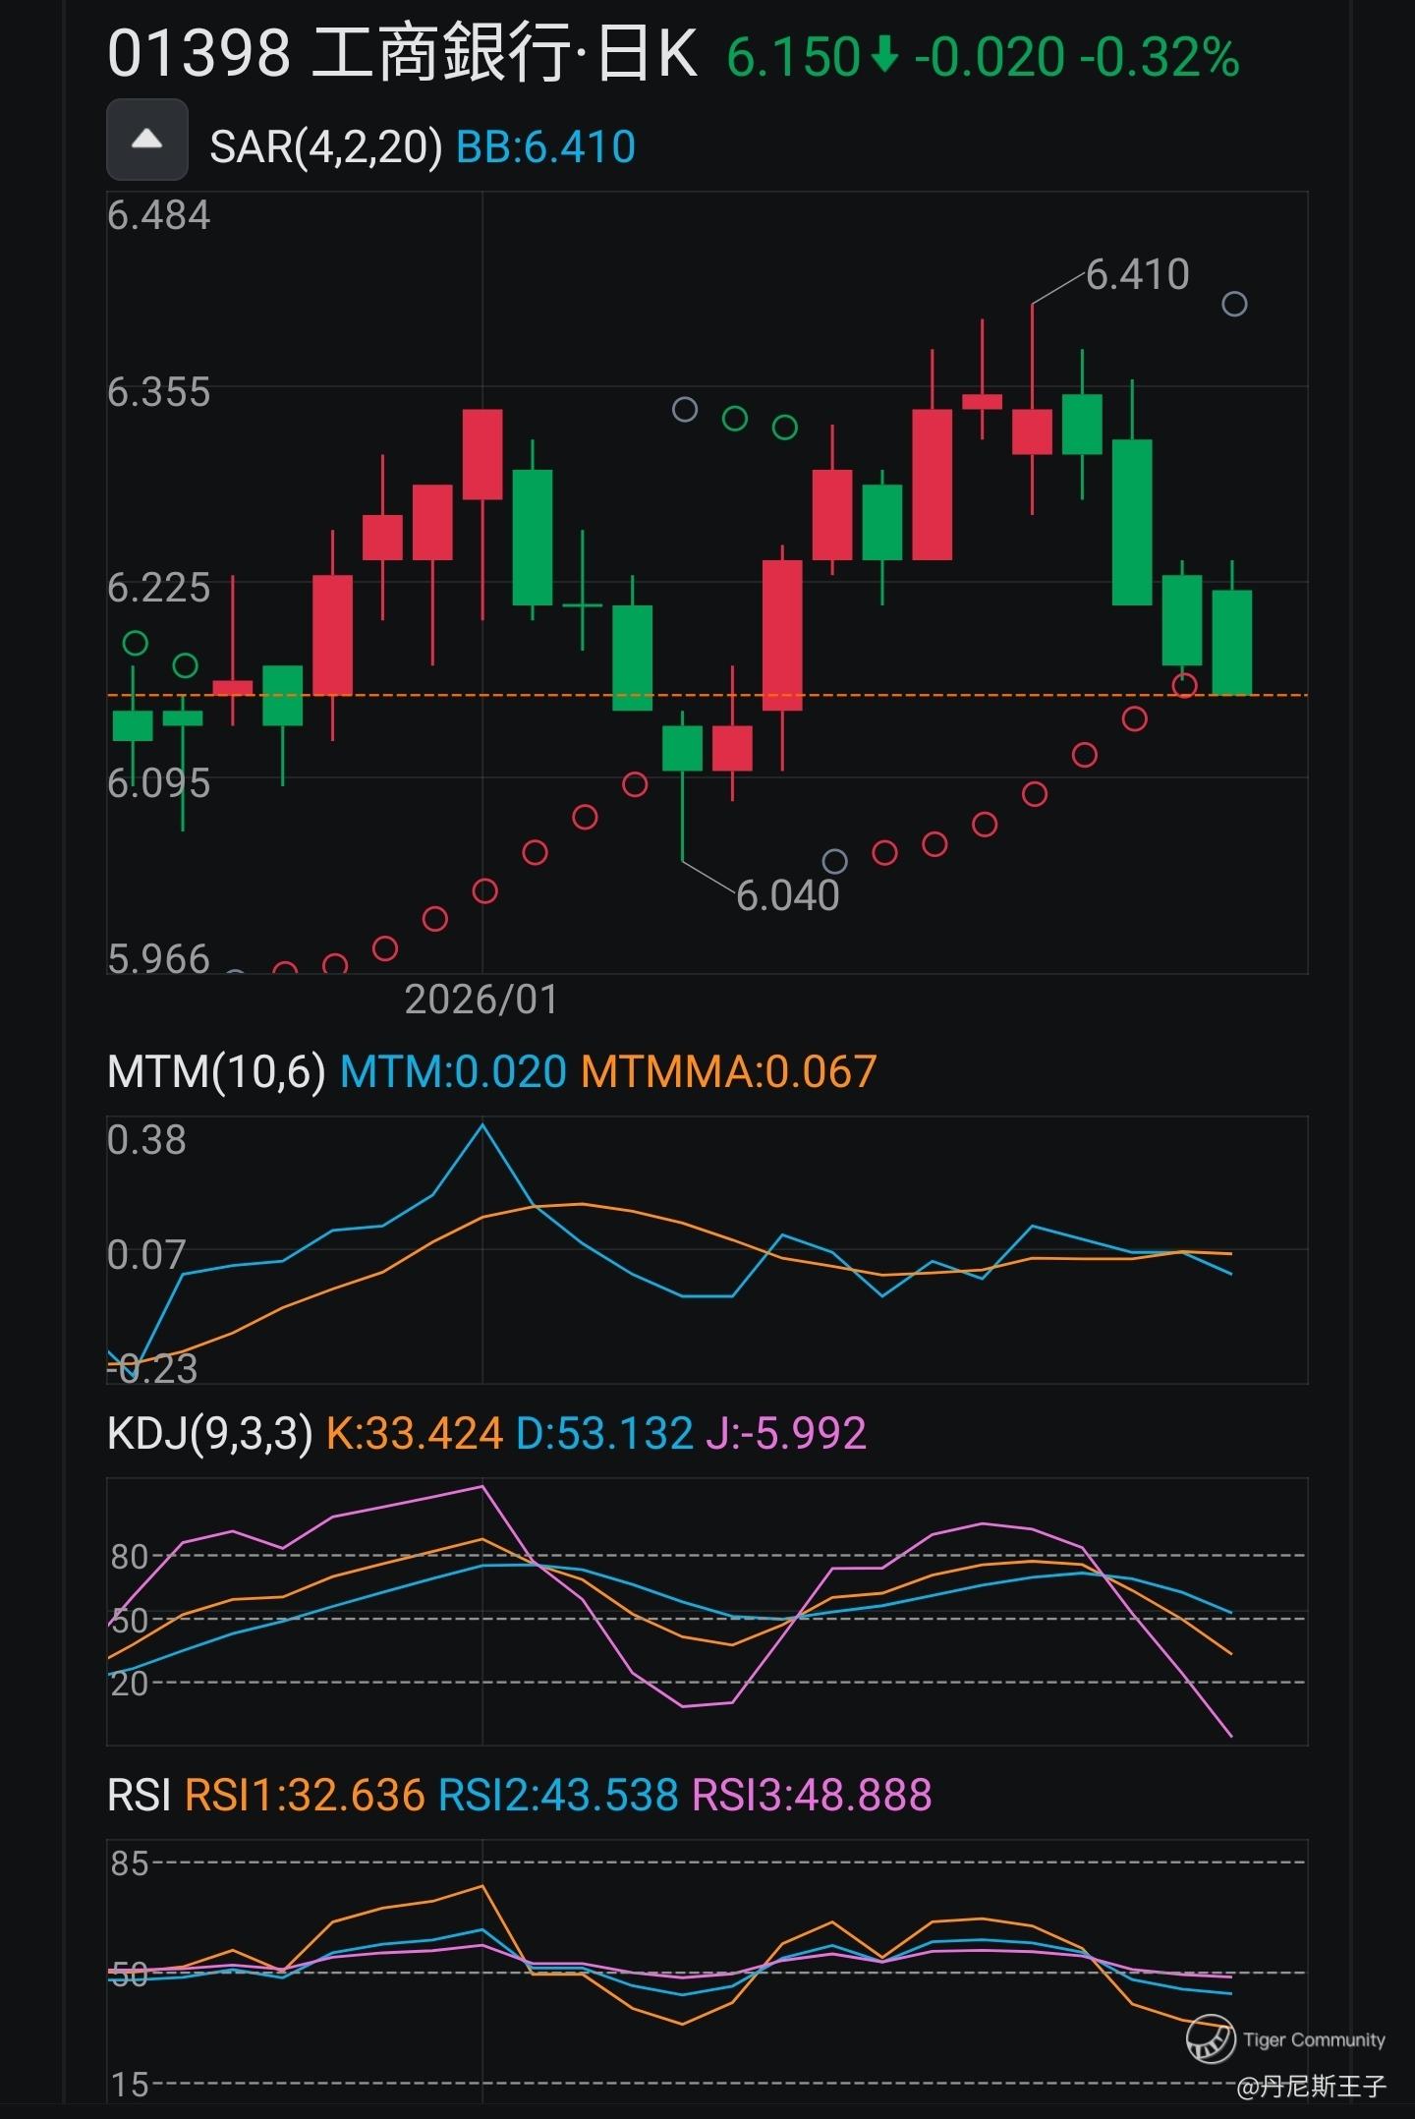Tap the J:-5.992 purple KDJ value
The image size is (1415, 2119).
point(786,1433)
